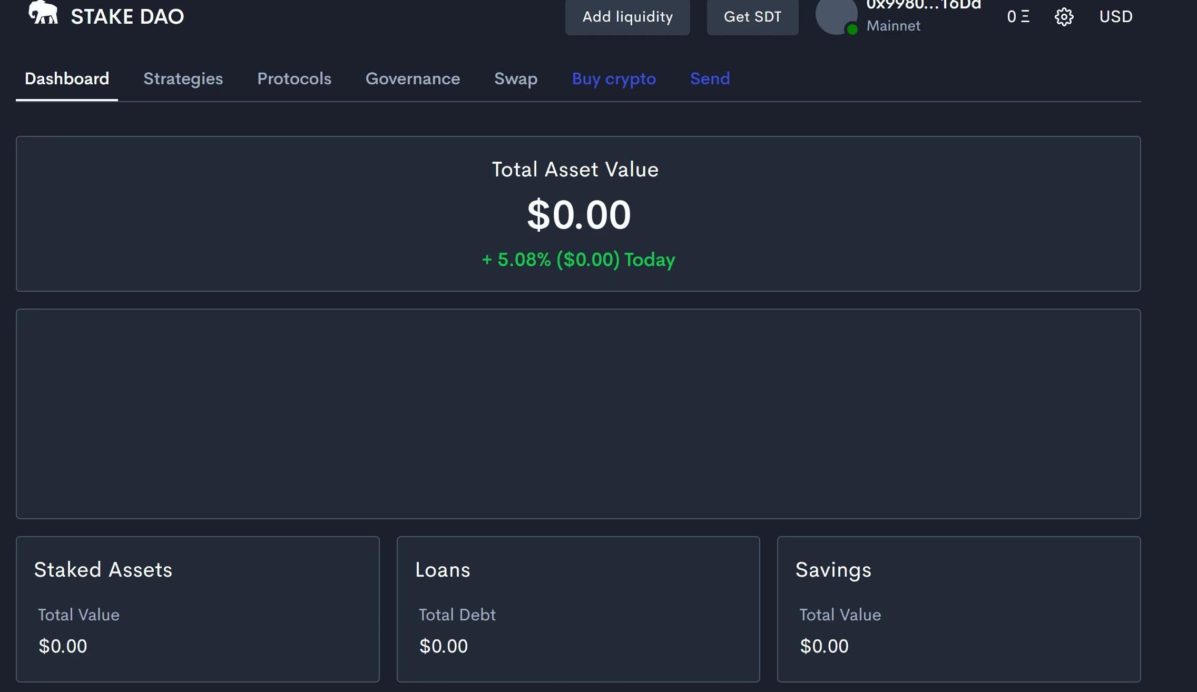Follow the Buy crypto link
Viewport: 1197px width, 692px height.
pyautogui.click(x=614, y=79)
